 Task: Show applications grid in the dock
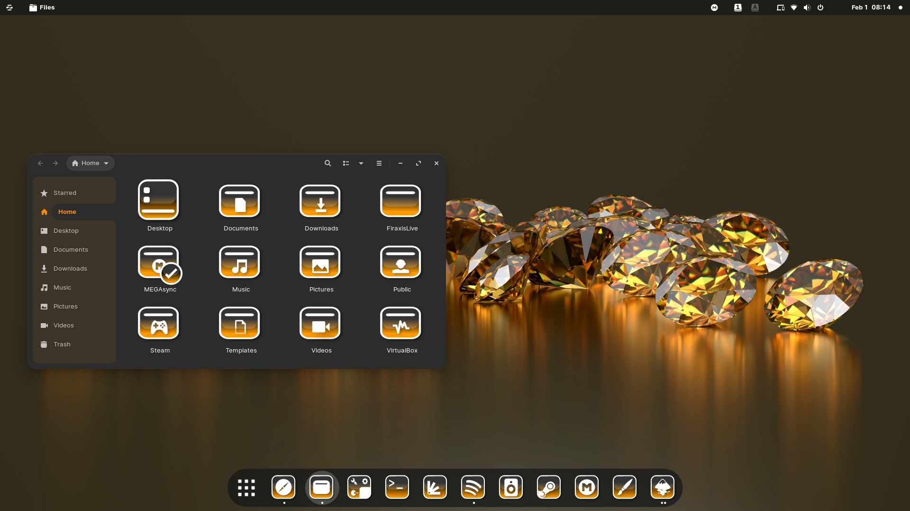click(x=246, y=488)
